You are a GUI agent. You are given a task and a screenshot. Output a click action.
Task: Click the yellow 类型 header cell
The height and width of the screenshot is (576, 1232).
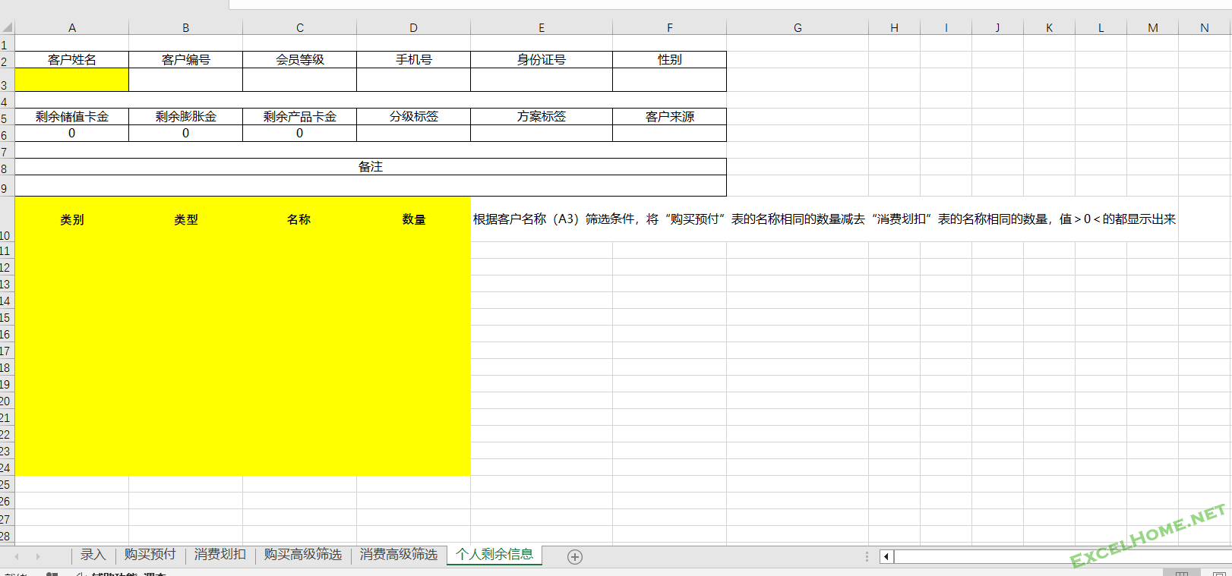tap(186, 220)
